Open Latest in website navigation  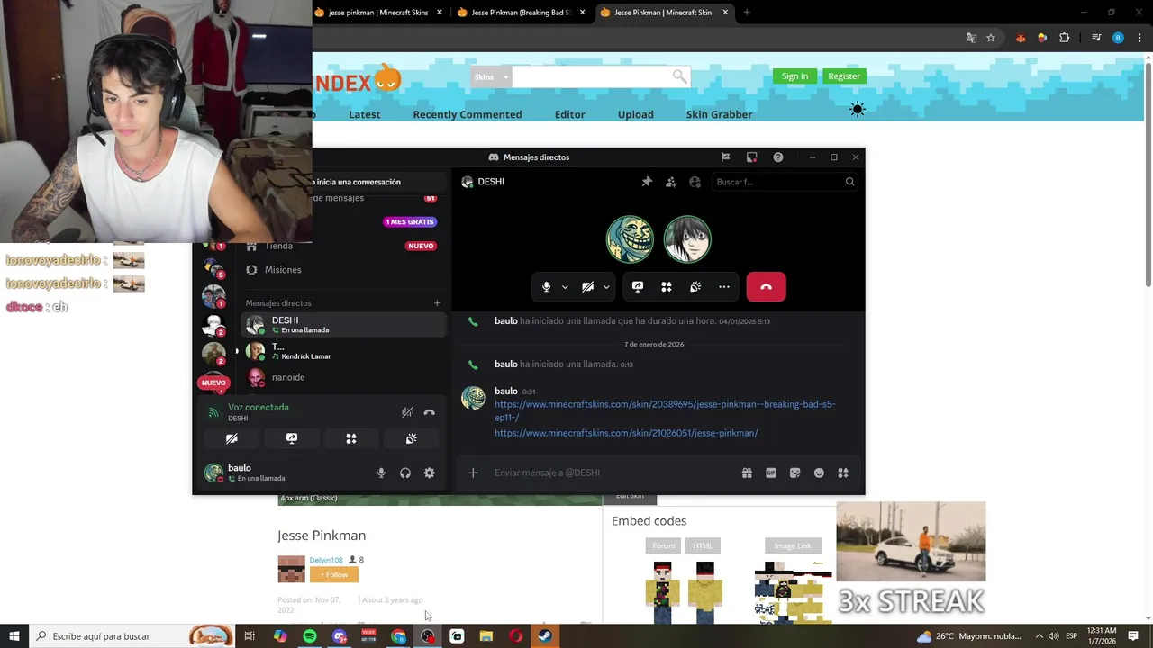(x=364, y=114)
